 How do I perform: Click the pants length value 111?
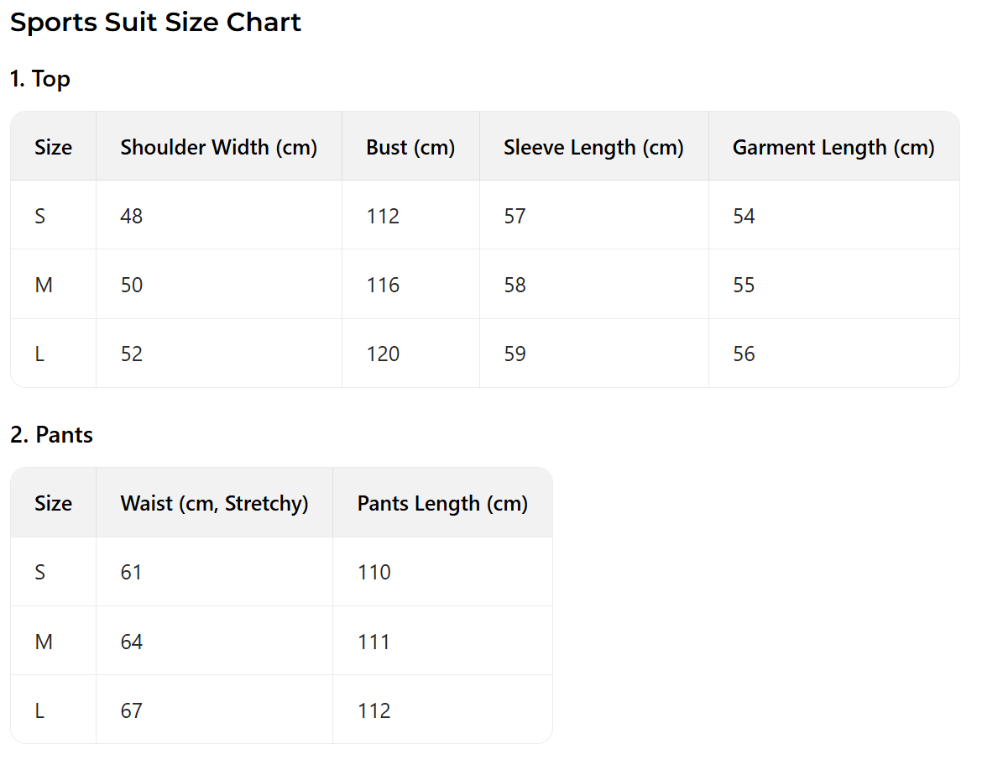click(x=373, y=642)
